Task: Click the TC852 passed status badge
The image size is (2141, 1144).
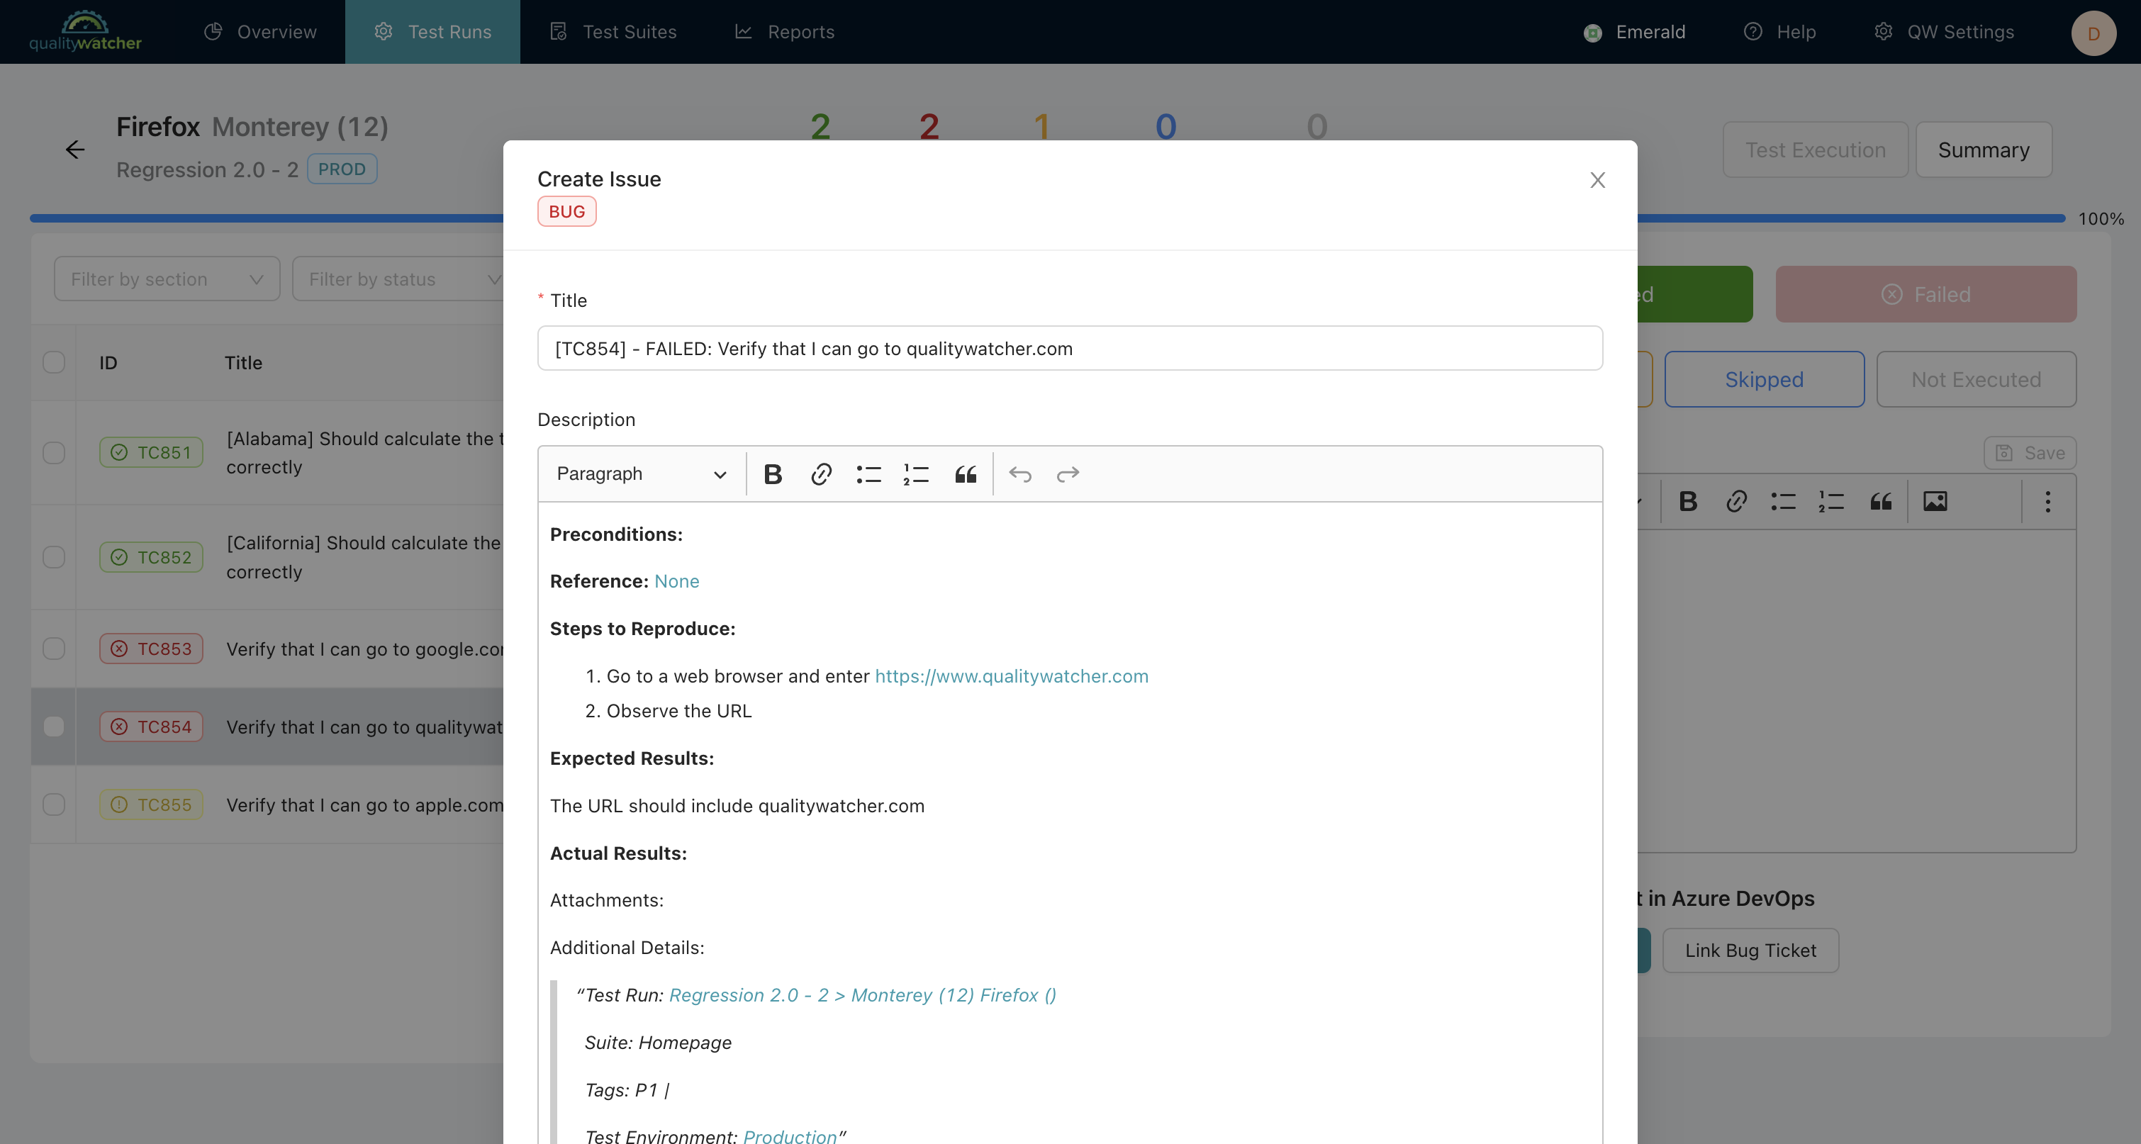Action: (151, 557)
